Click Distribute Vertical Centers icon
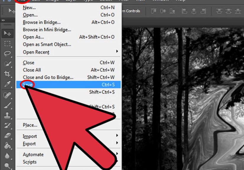 point(228,11)
